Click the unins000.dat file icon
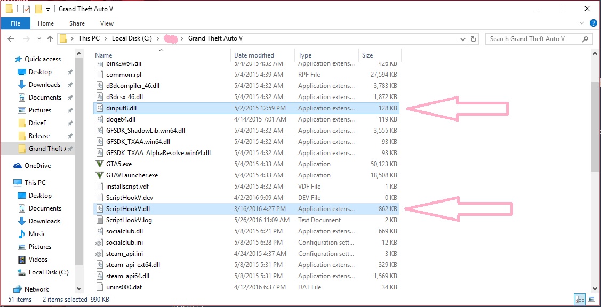The width and height of the screenshot is (601, 307). pos(100,287)
